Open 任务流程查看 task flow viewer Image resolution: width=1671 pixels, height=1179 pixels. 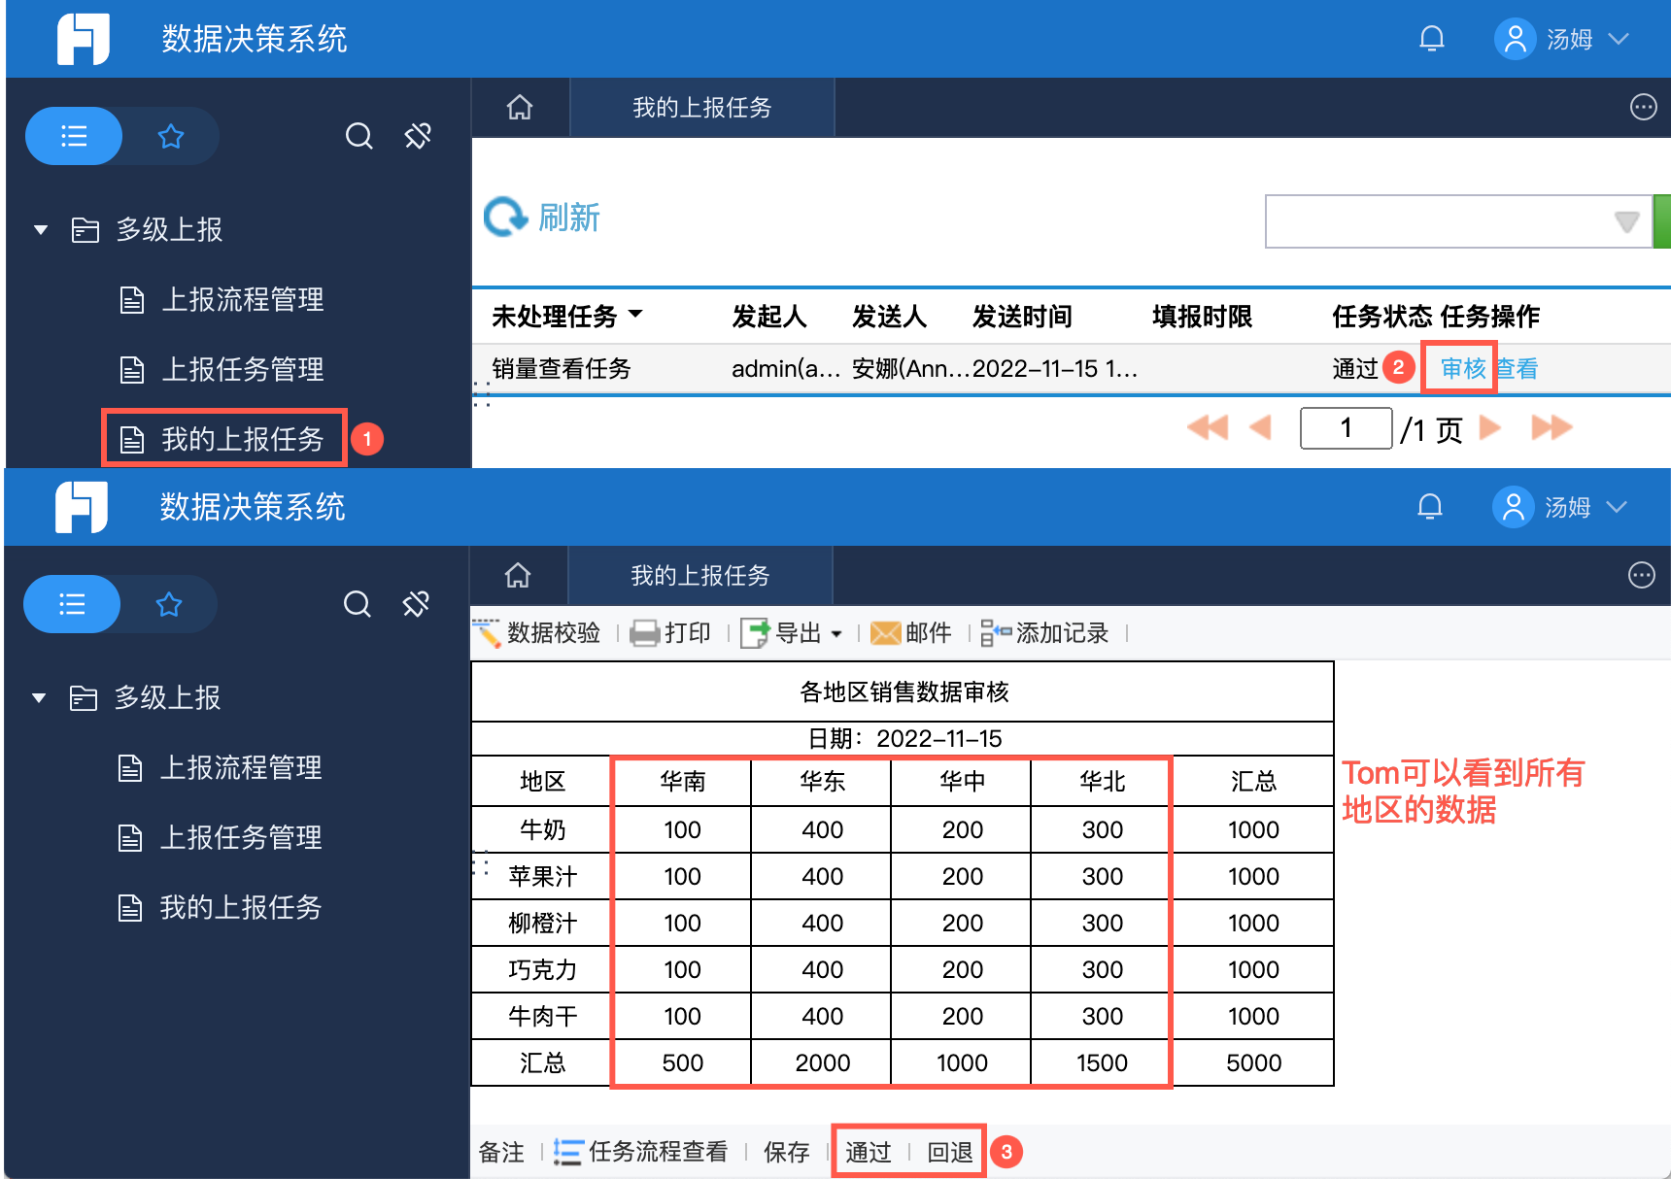[x=640, y=1152]
